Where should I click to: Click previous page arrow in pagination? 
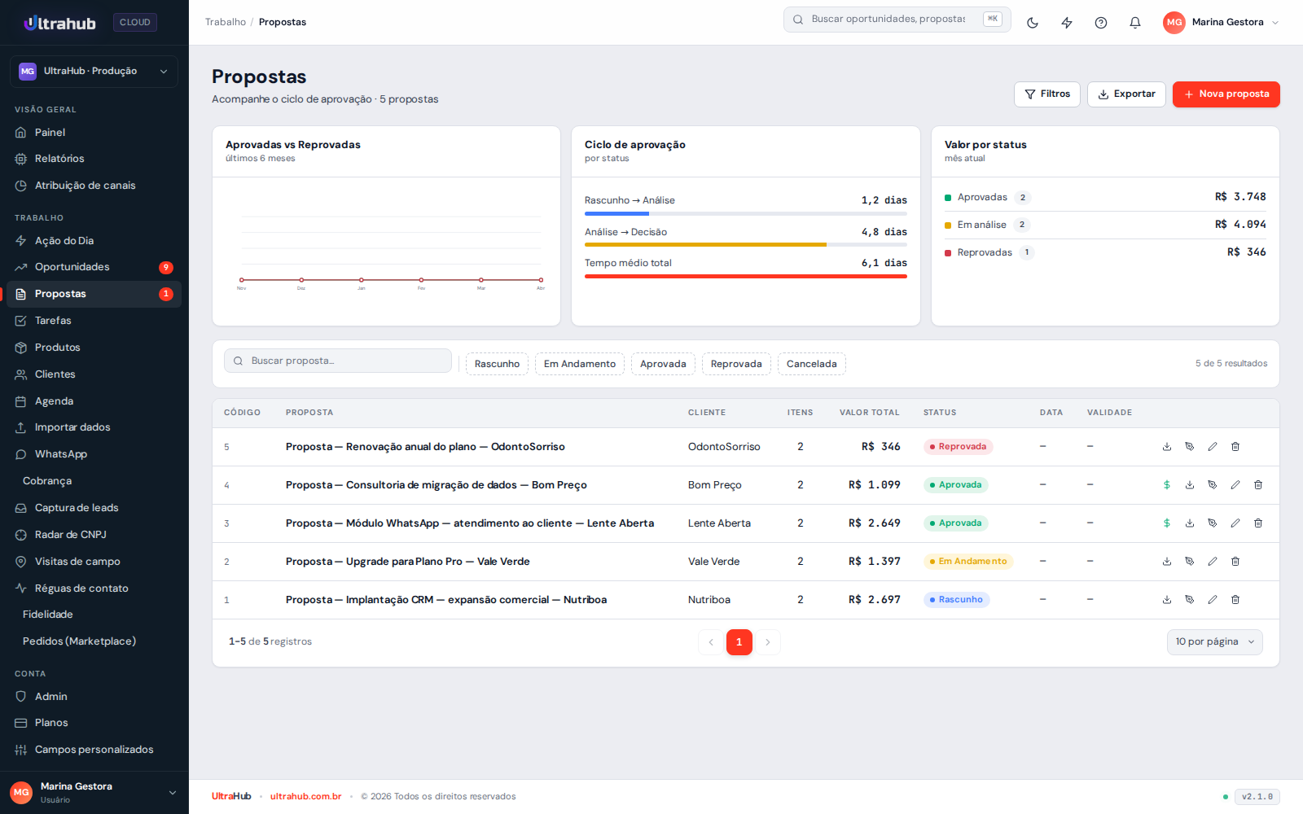(x=711, y=642)
